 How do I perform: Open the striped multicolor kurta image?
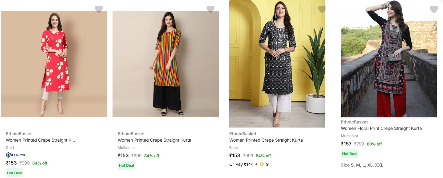pos(166,64)
